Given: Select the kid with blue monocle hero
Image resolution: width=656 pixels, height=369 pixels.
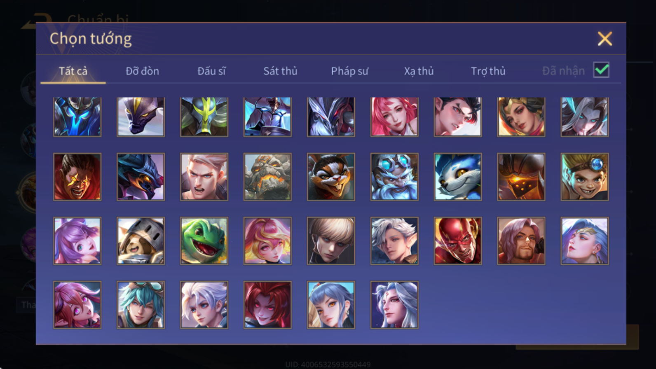Looking at the screenshot, I should (585, 177).
